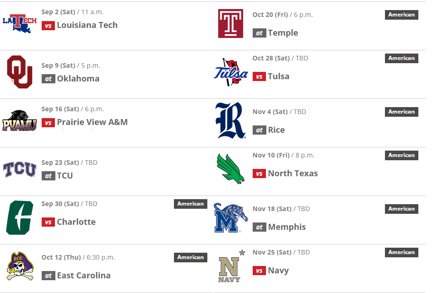Click the North Texas eagle logo
Image resolution: width=433 pixels, height=293 pixels.
[231, 169]
